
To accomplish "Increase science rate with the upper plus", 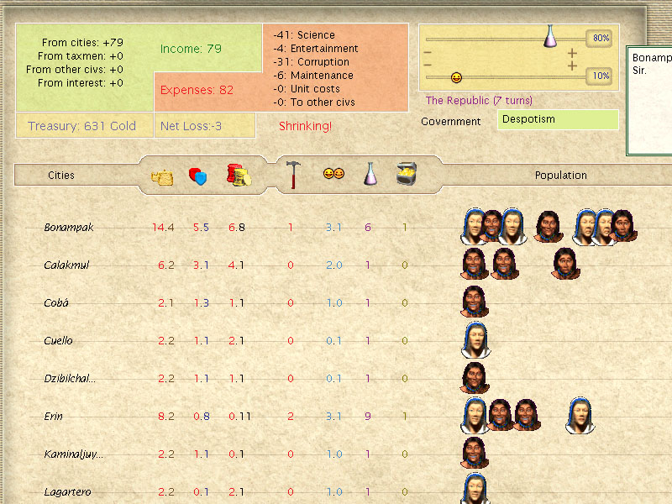I will click(572, 53).
